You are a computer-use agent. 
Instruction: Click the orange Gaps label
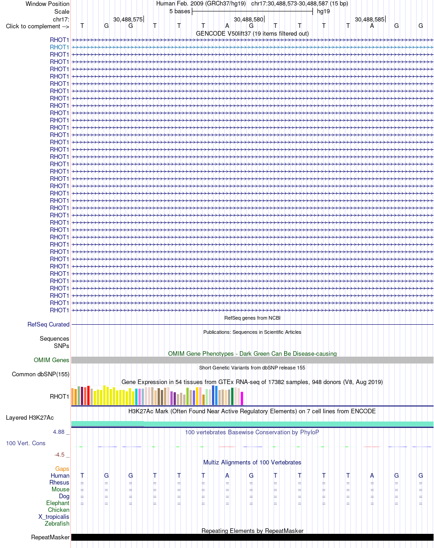click(x=62, y=469)
